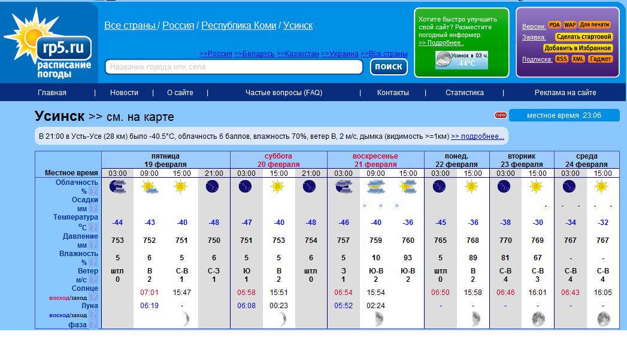The height and width of the screenshot is (359, 627).
Task: Click help icon beside Влажность row
Action: (x=93, y=262)
